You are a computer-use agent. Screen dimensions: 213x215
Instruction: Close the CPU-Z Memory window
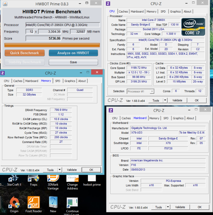tap(97, 72)
